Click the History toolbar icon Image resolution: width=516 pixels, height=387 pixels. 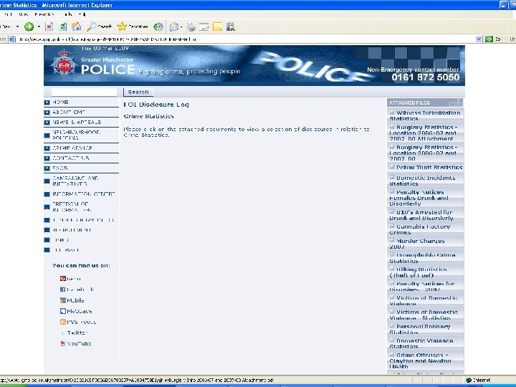click(158, 27)
